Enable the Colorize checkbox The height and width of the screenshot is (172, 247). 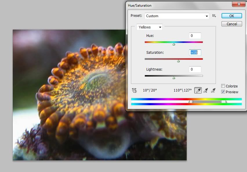pos(223,86)
